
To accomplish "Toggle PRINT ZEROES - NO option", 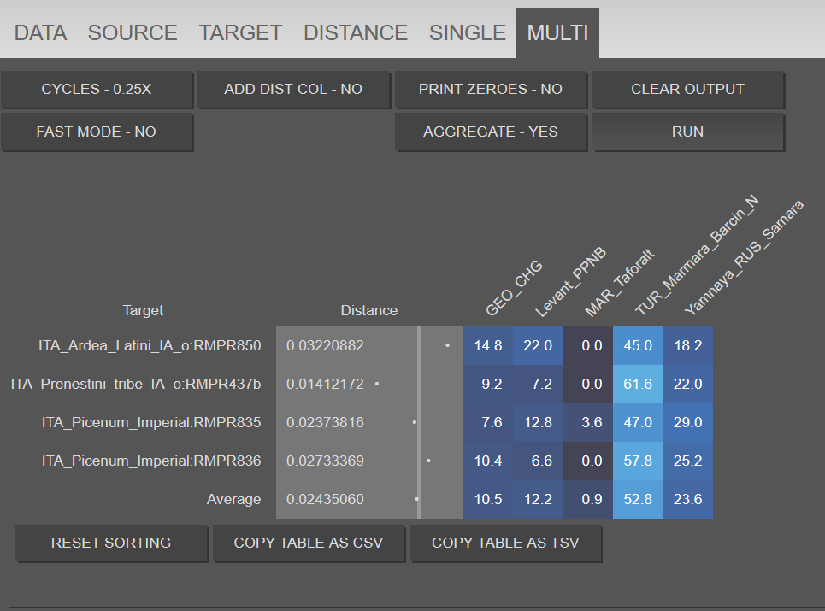I will [491, 90].
